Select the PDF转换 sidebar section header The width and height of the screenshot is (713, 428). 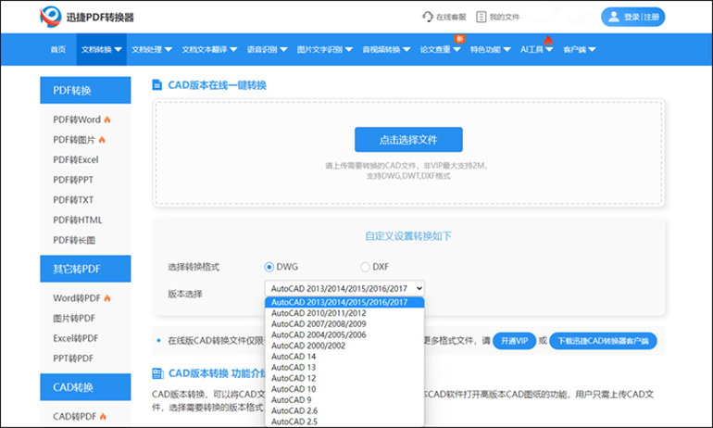click(85, 90)
